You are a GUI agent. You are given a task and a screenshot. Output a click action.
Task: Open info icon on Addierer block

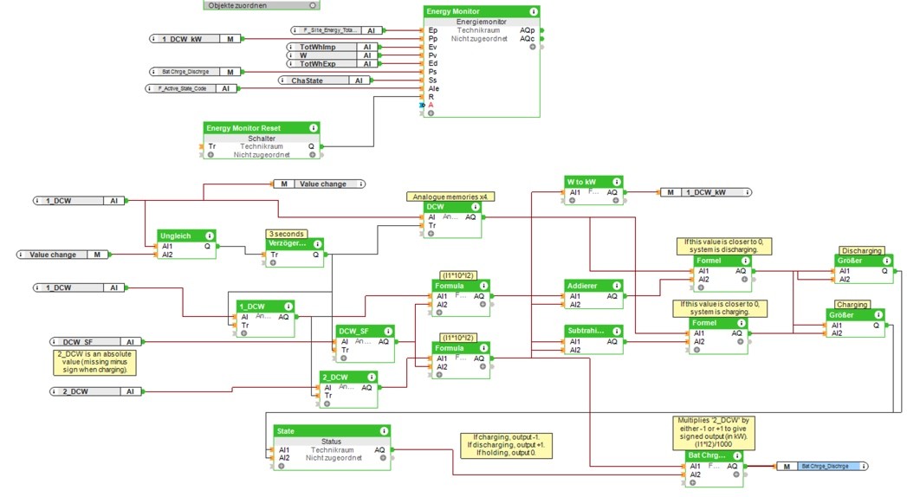pos(617,286)
